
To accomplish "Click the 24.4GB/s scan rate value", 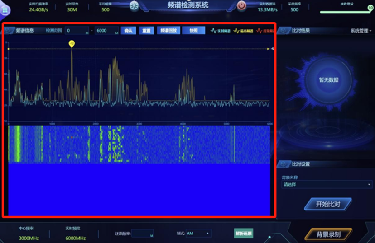I will (x=39, y=10).
